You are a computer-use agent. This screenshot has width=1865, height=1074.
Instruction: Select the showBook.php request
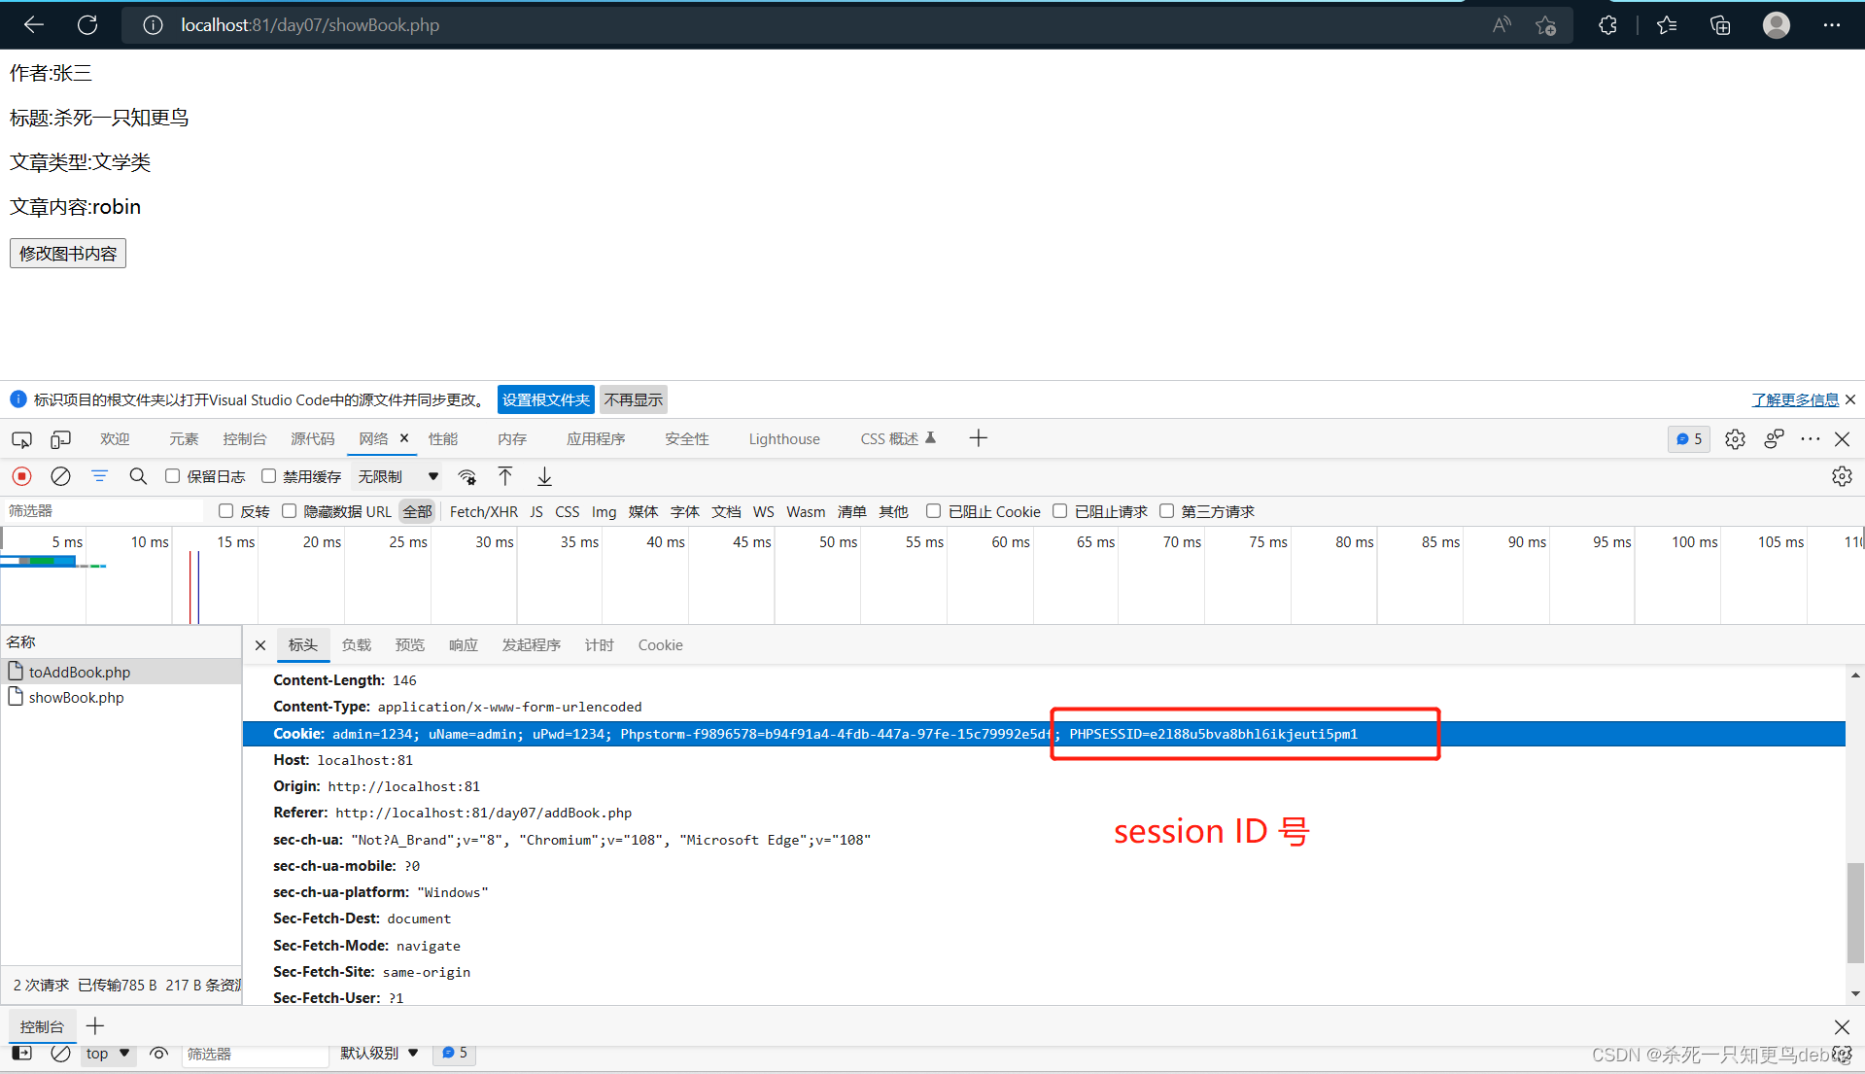pos(121,698)
